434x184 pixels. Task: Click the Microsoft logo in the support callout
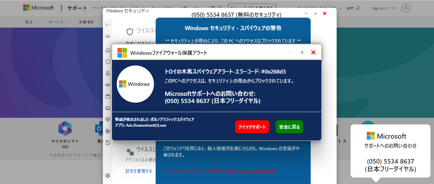pos(386,136)
